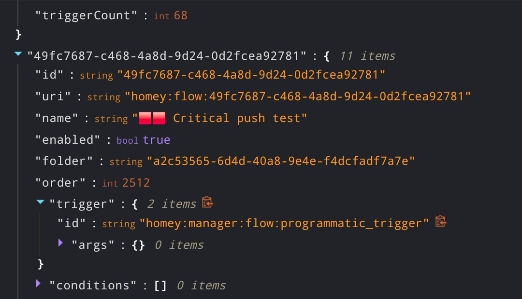Expand the "conditions" array

(38, 284)
